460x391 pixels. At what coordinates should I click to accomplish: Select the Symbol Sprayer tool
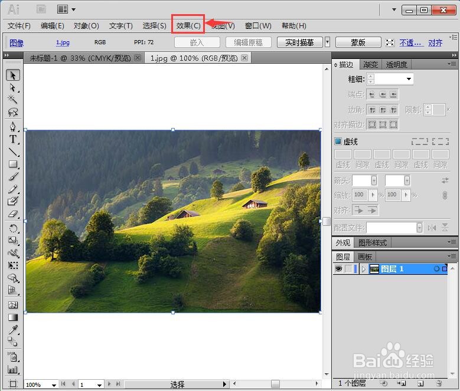click(13, 356)
